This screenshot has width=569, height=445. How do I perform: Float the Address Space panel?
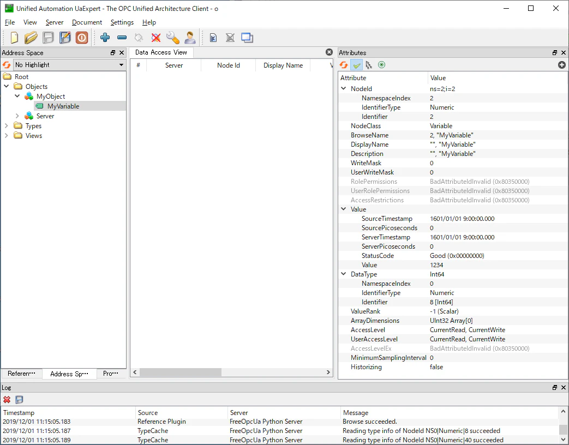pyautogui.click(x=113, y=52)
